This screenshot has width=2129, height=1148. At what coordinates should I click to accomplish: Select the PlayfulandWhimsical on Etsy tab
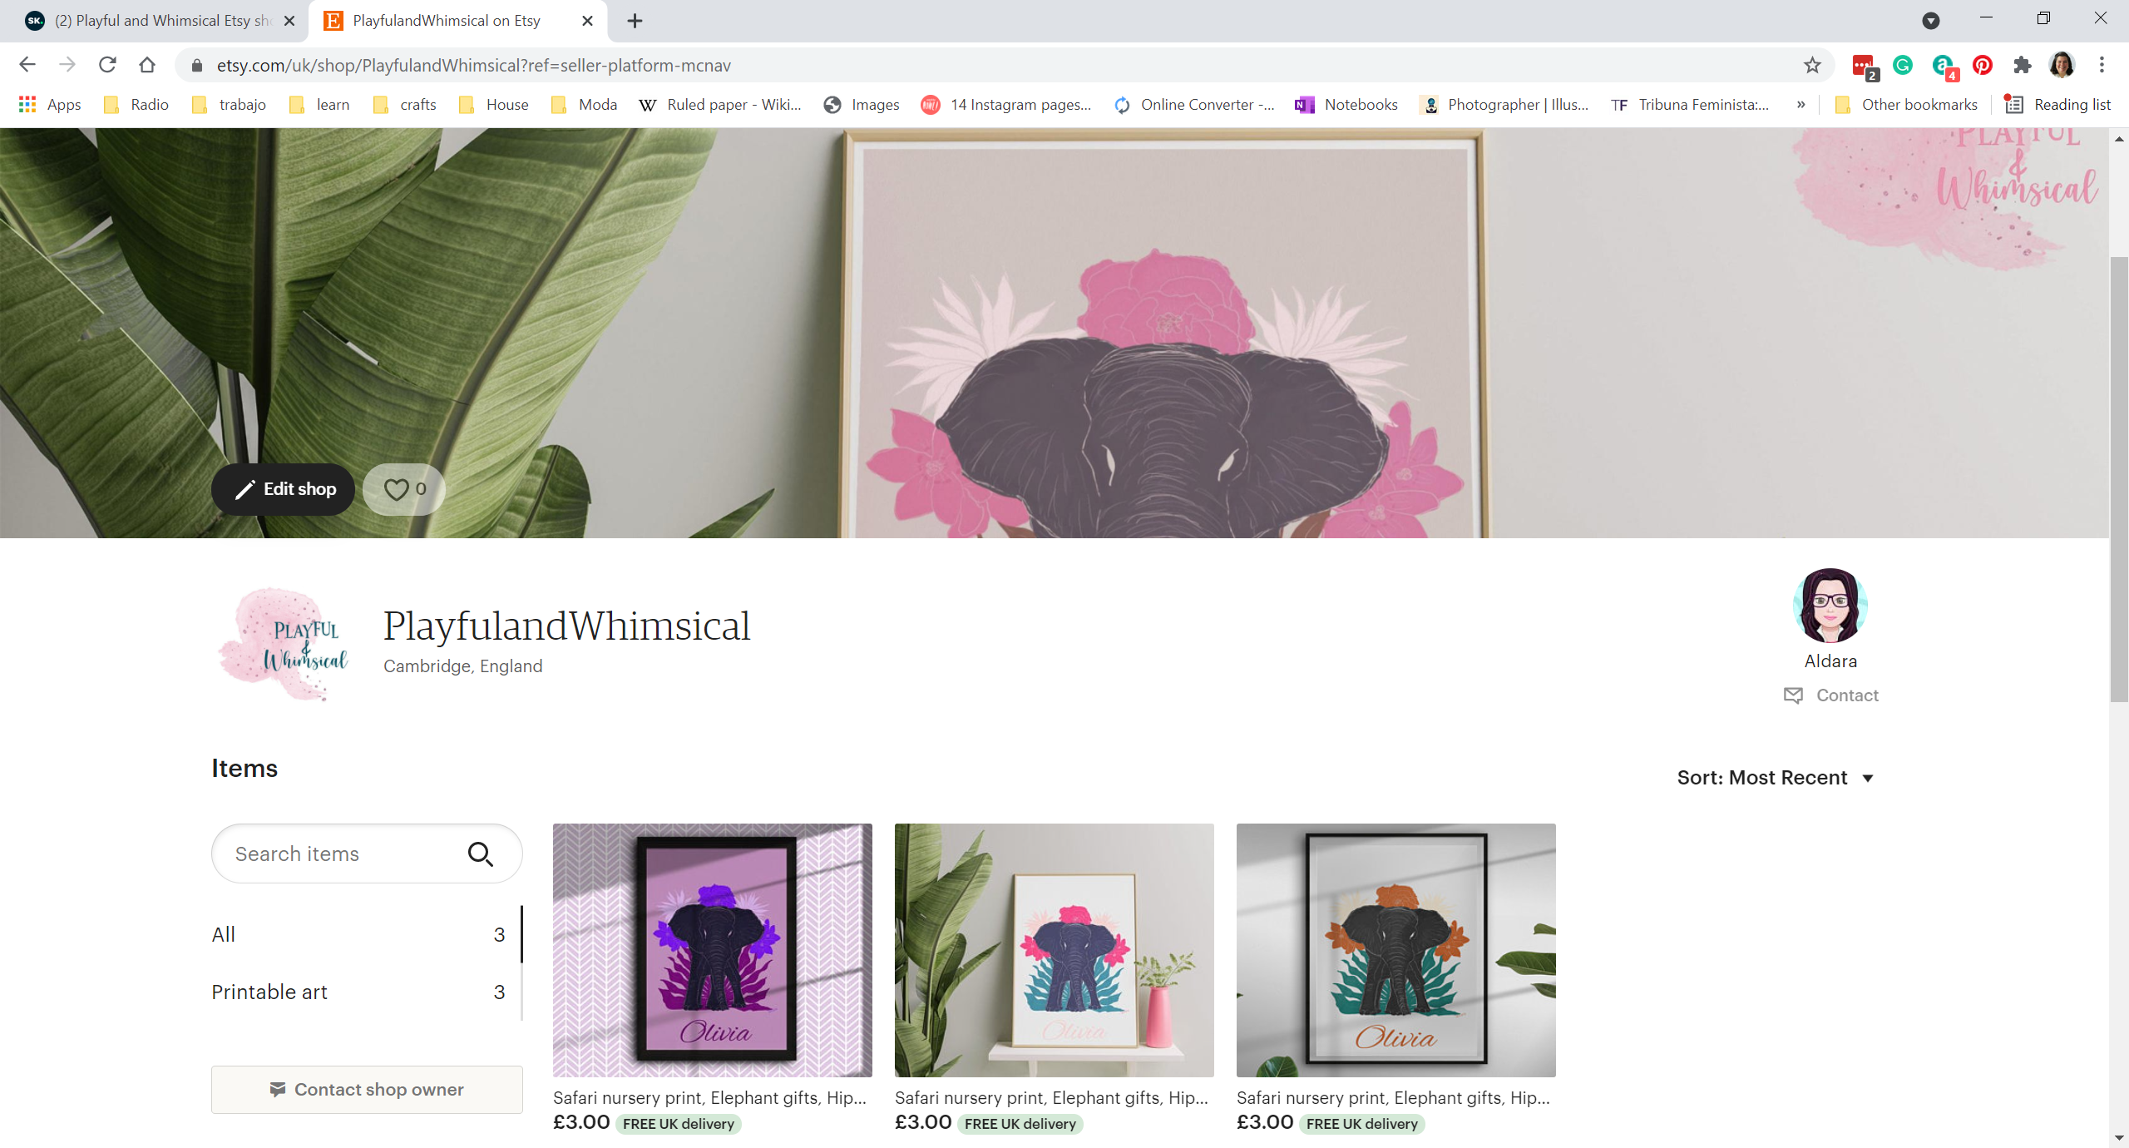pos(457,21)
